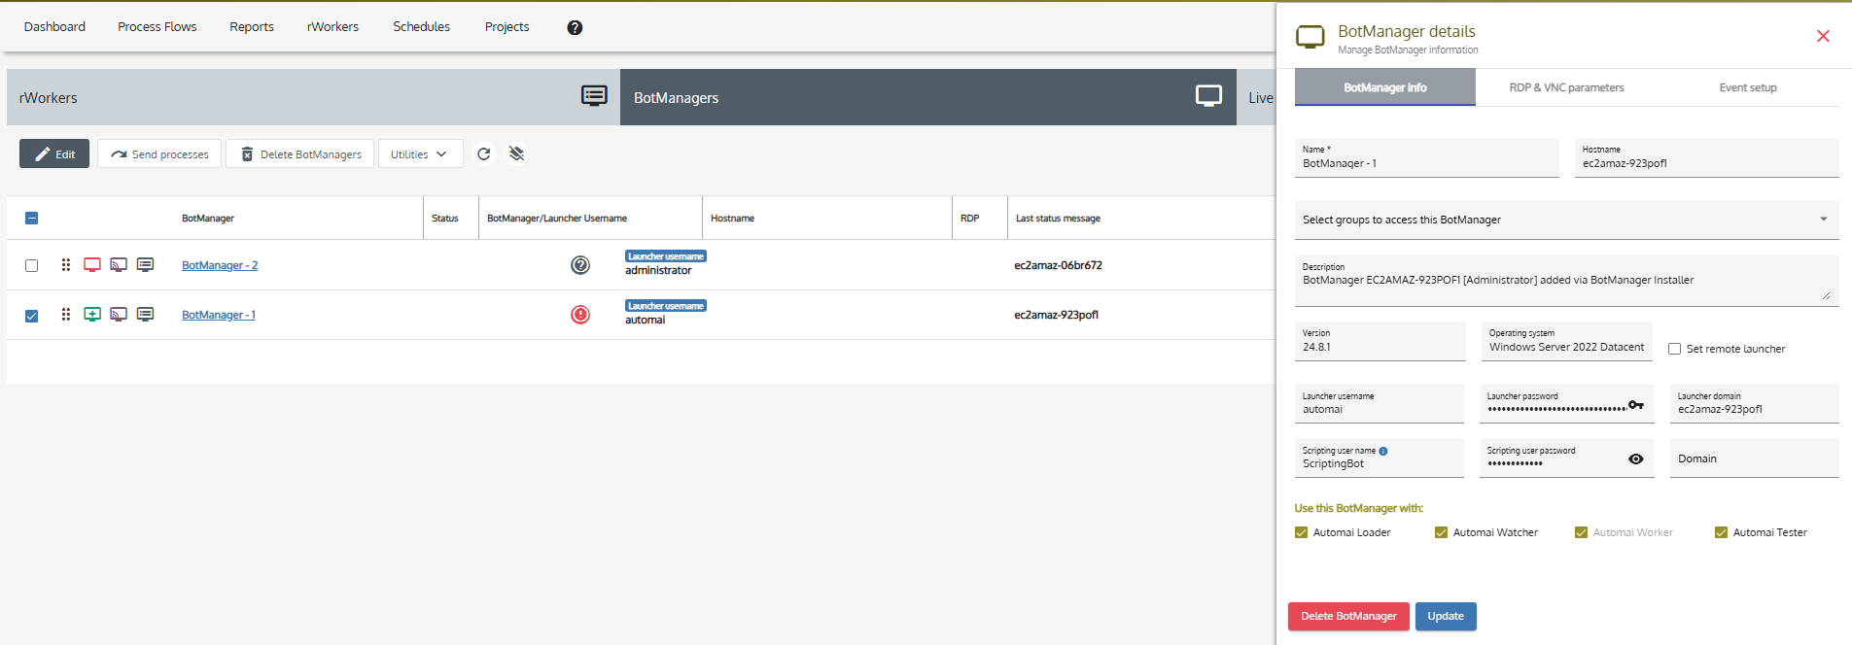
Task: Open Process Flows in top navigation
Action: coord(157,26)
